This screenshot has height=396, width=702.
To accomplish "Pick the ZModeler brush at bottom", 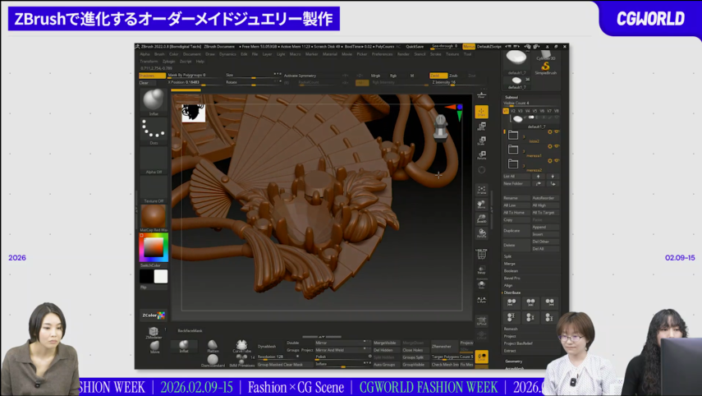I will (x=154, y=330).
